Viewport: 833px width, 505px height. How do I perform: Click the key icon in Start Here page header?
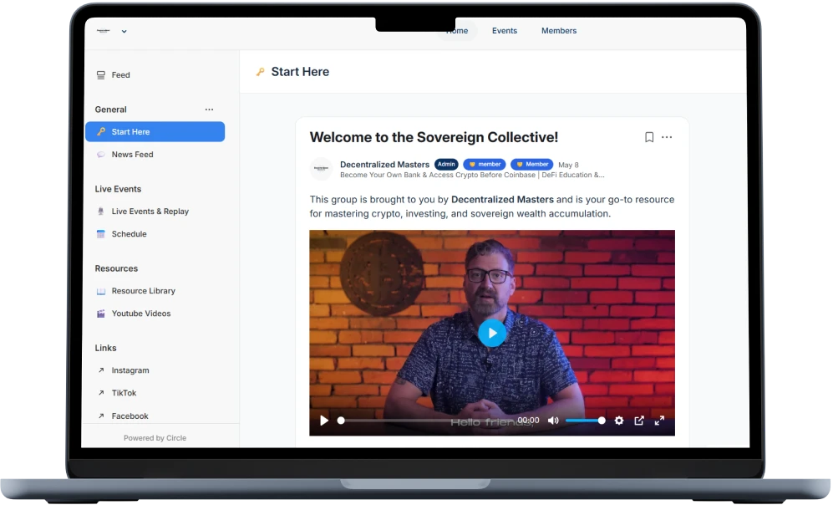[261, 72]
